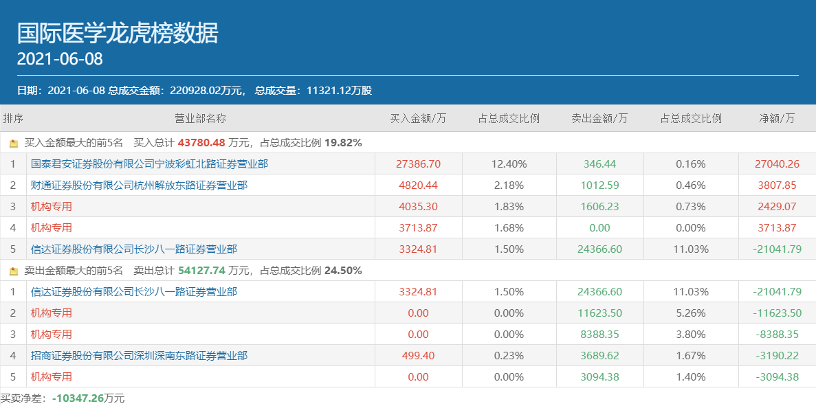Click the 净额/万 column header

(x=776, y=118)
